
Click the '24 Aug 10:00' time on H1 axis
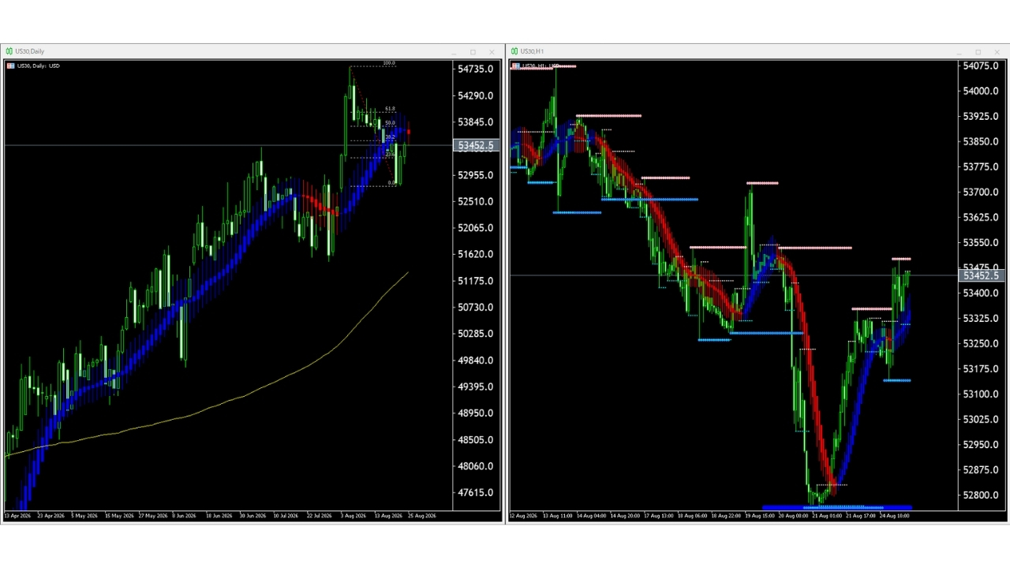click(x=894, y=516)
